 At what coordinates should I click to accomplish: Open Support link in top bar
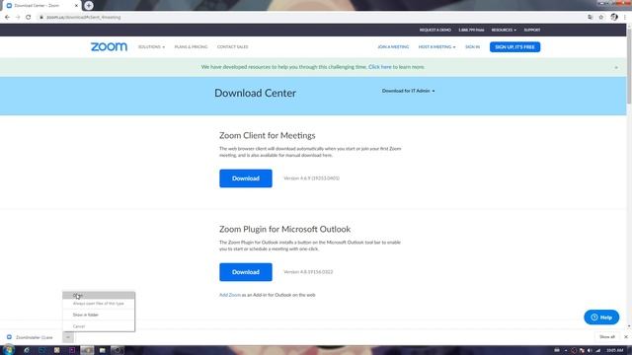click(x=532, y=30)
